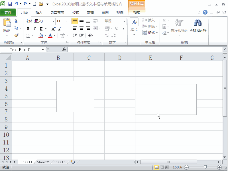Screen dimensions: 228x171
Task: Open the number format dropdown showing 常规
Action: [125, 21]
